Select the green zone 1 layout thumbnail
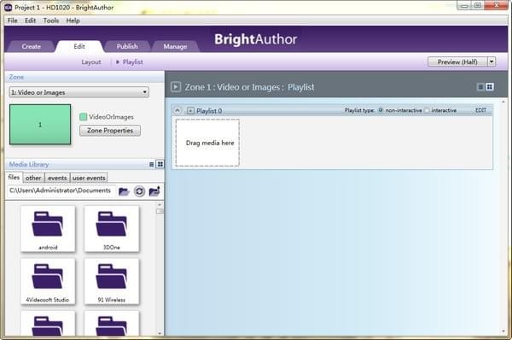This screenshot has width=512, height=340. [40, 125]
